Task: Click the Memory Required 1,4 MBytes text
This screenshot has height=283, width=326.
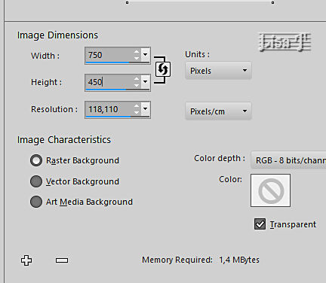Action: (x=201, y=260)
